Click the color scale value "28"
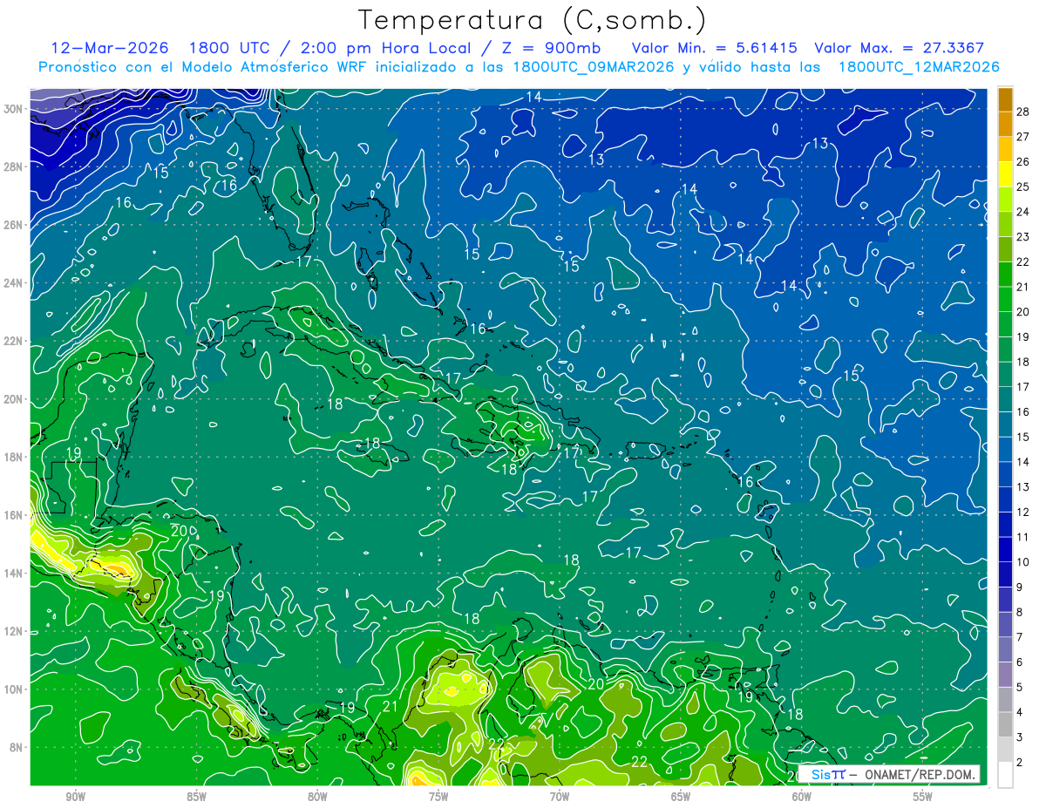The image size is (1046, 808). (1023, 111)
